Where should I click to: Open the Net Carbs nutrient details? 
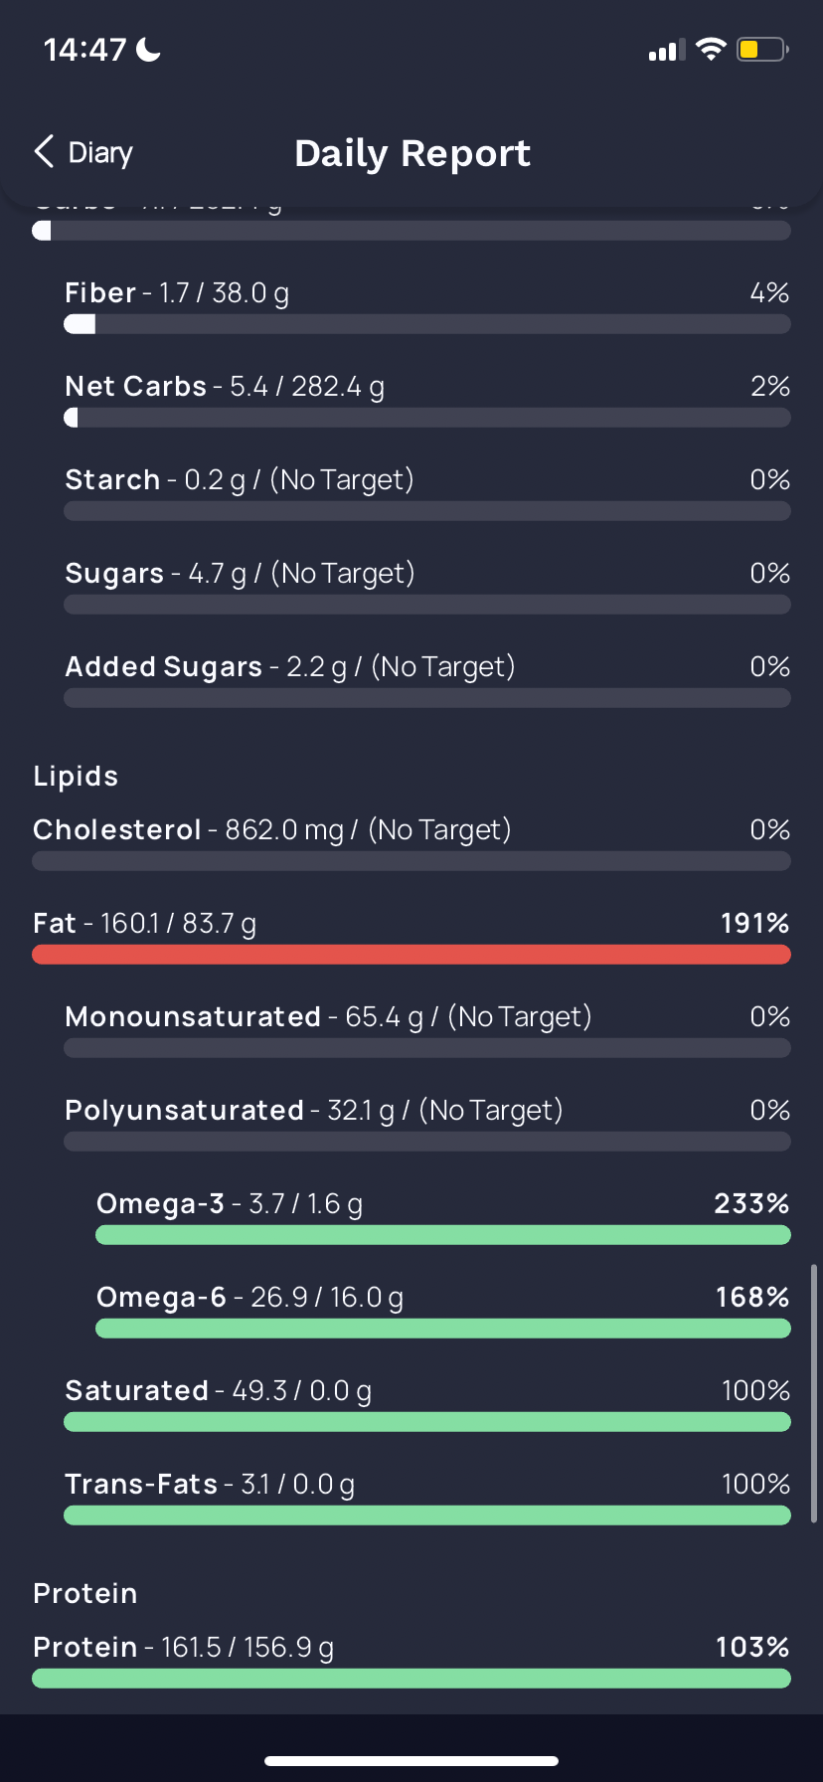(x=427, y=401)
